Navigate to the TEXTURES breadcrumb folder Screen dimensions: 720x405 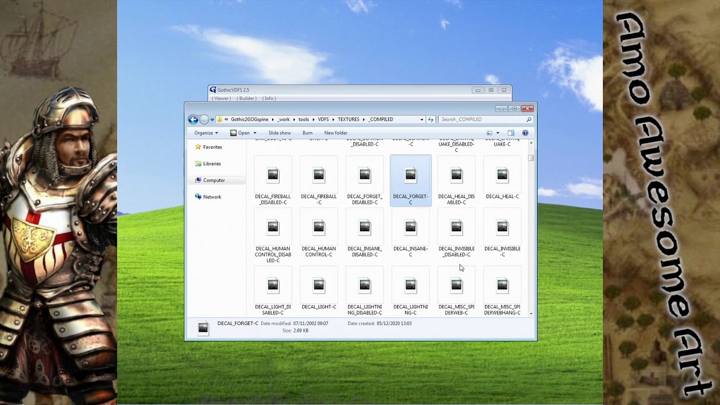click(x=349, y=119)
